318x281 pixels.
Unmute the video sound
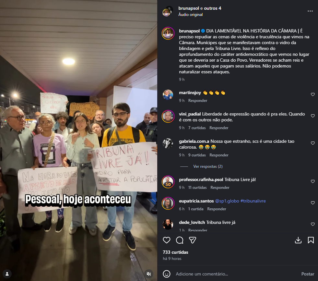[x=149, y=274]
